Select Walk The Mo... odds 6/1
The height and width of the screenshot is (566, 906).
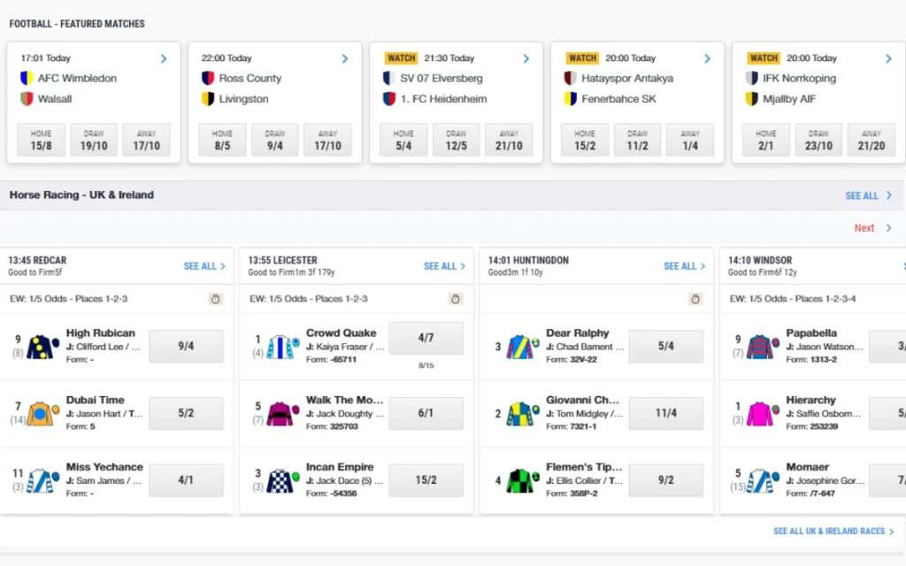click(426, 414)
